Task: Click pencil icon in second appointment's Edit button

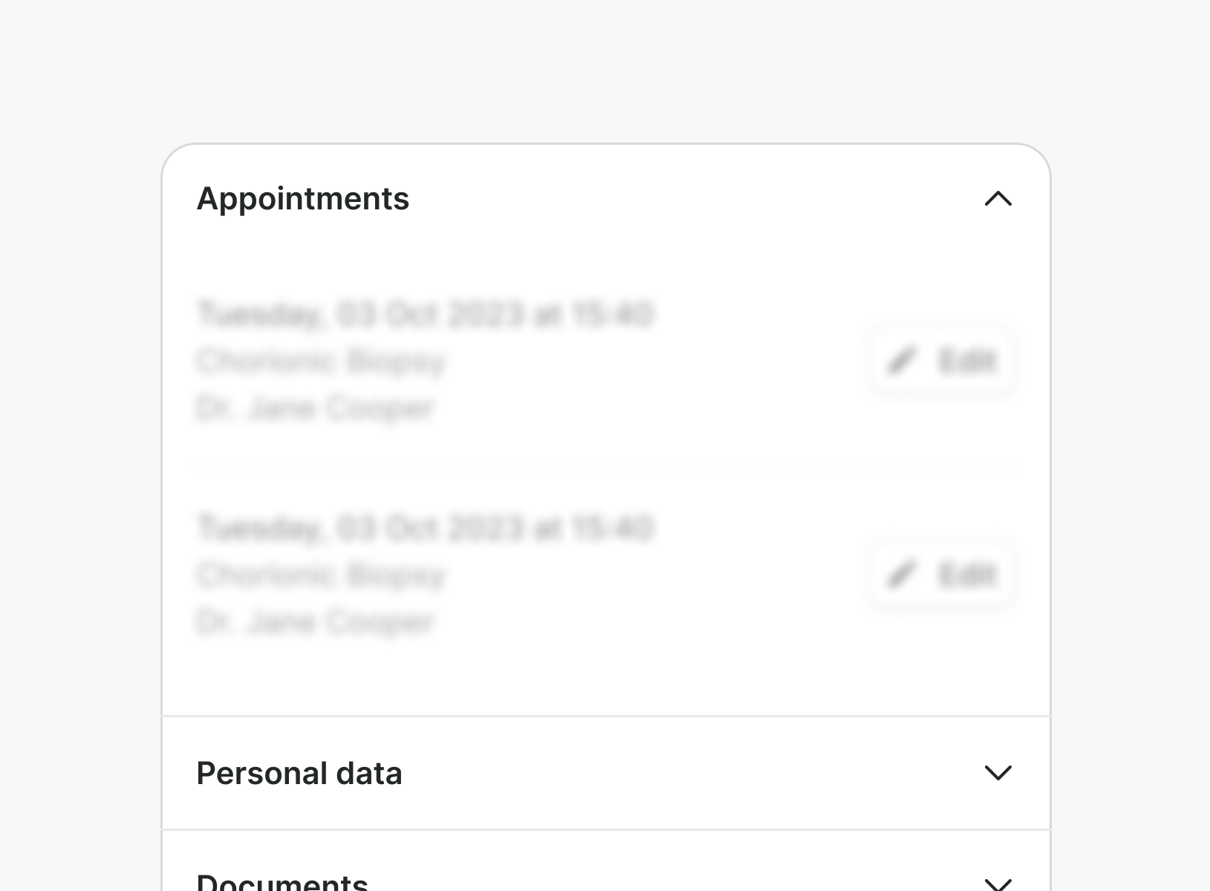Action: pos(902,575)
